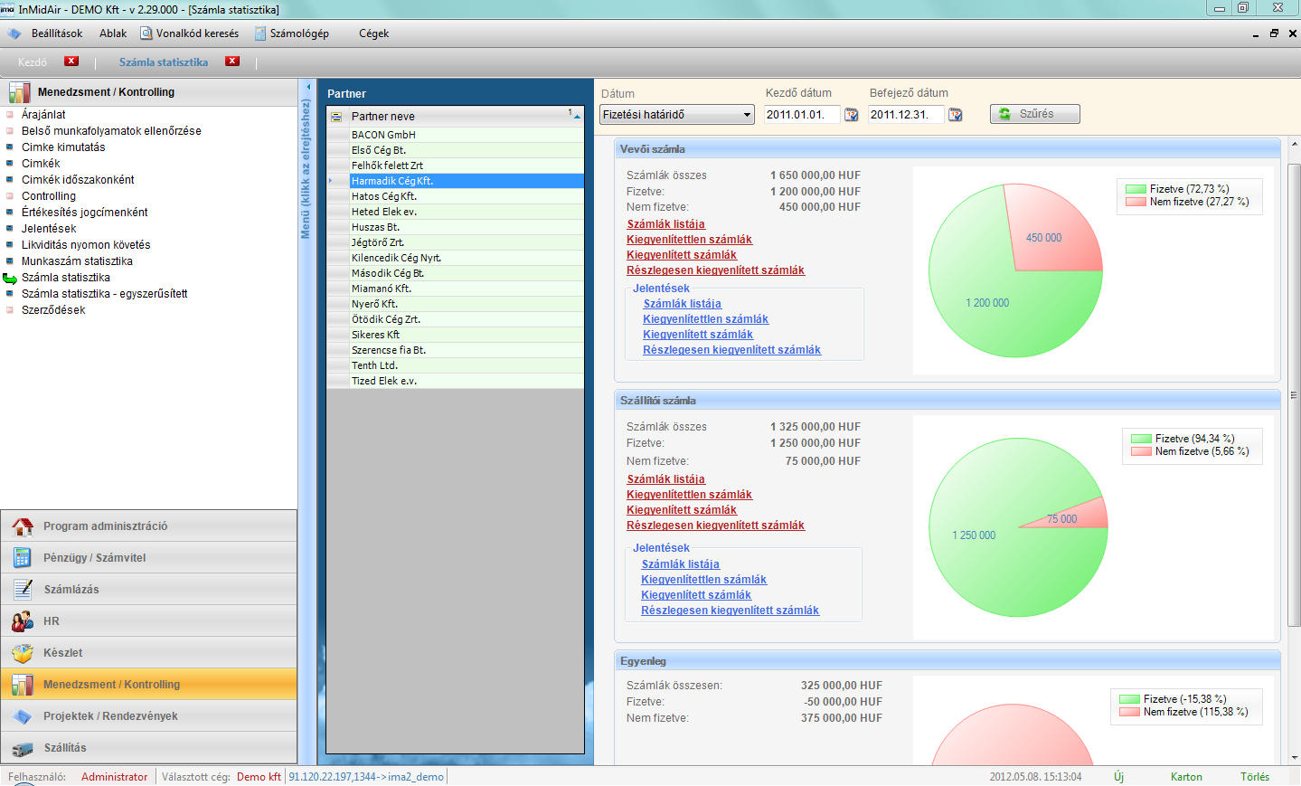Image resolution: width=1301 pixels, height=786 pixels.
Task: Switch to the Kezdő tab
Action: click(x=33, y=62)
